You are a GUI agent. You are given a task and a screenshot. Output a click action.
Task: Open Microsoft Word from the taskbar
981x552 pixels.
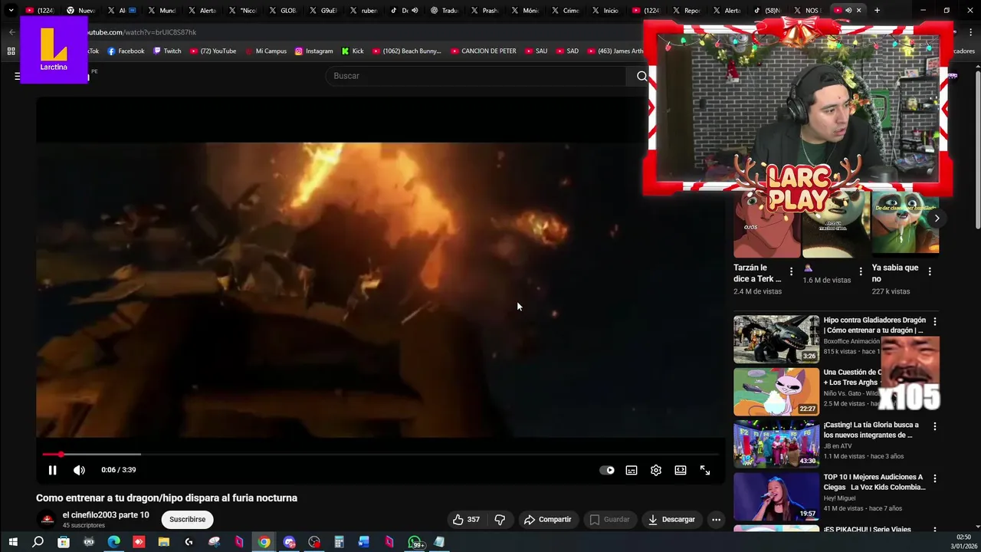tap(364, 542)
